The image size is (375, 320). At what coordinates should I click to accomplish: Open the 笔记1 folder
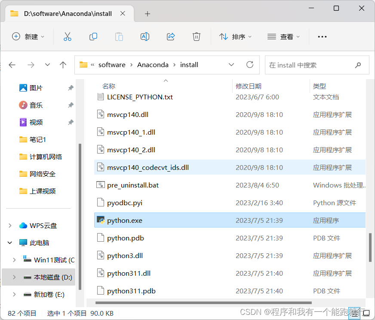point(33,139)
